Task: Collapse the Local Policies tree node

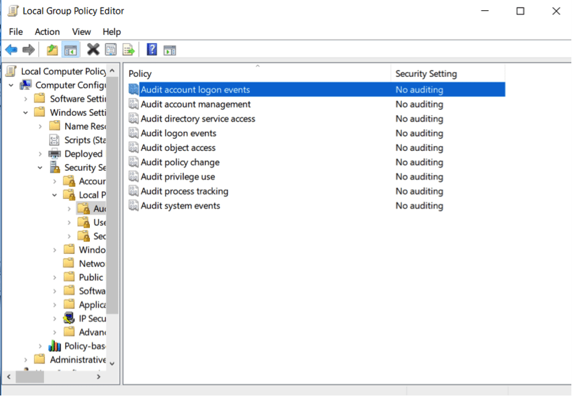Action: tap(55, 195)
